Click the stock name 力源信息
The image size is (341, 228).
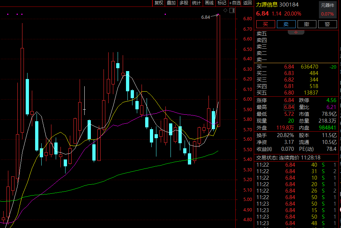267,5
